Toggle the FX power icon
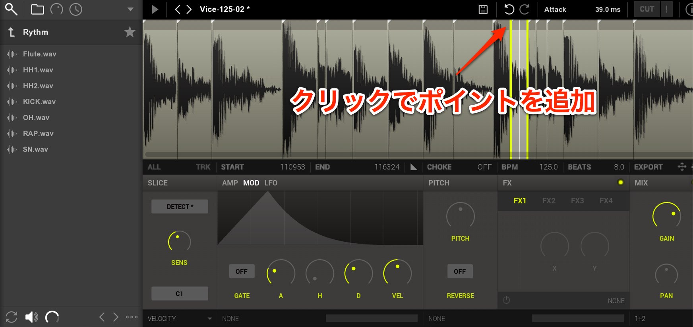The image size is (693, 327). [506, 300]
